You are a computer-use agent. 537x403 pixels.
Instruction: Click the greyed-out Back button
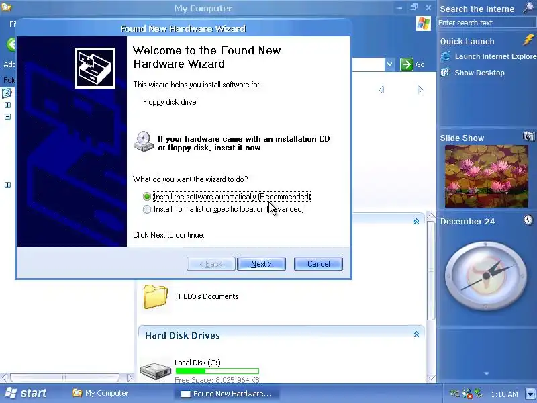tap(211, 264)
